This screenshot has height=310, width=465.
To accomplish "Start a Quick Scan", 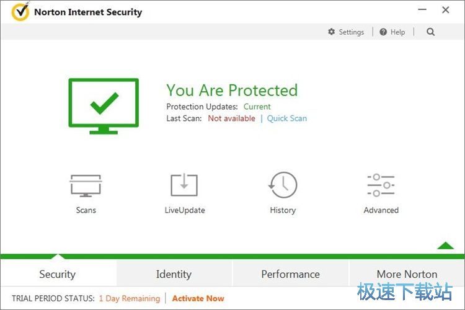I will (286, 118).
